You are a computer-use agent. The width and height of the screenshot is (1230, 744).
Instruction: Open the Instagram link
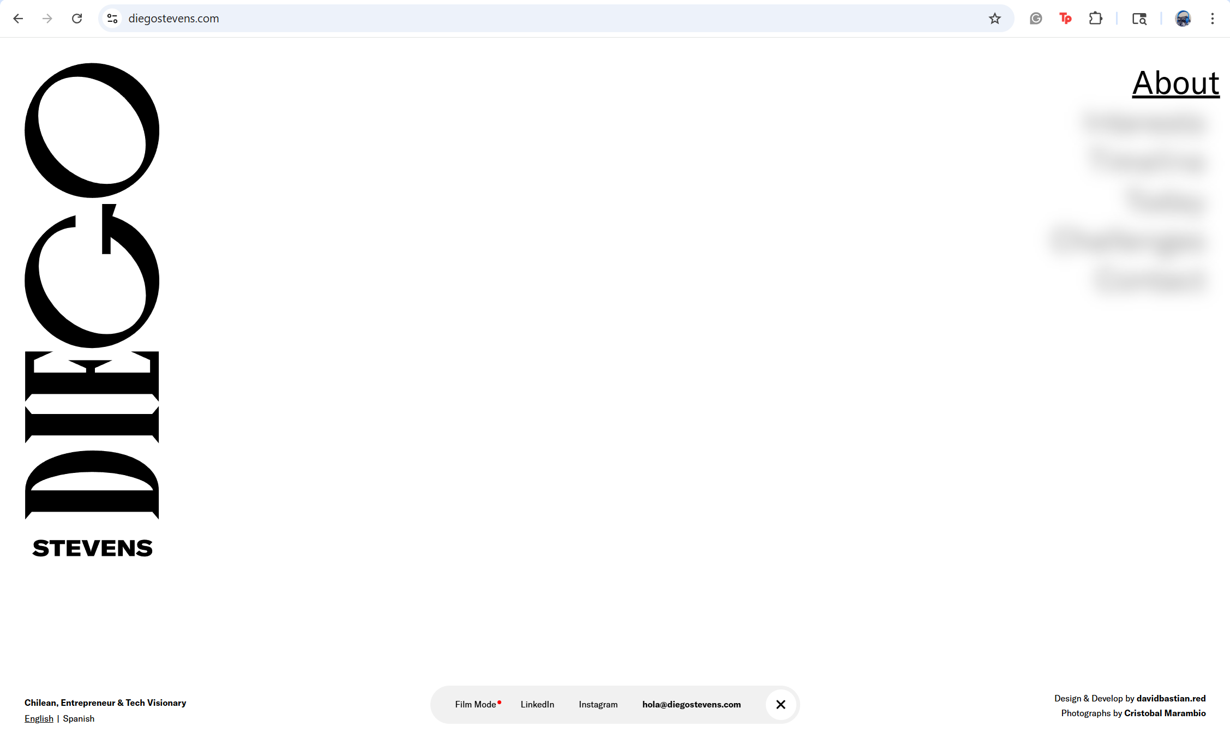point(598,705)
